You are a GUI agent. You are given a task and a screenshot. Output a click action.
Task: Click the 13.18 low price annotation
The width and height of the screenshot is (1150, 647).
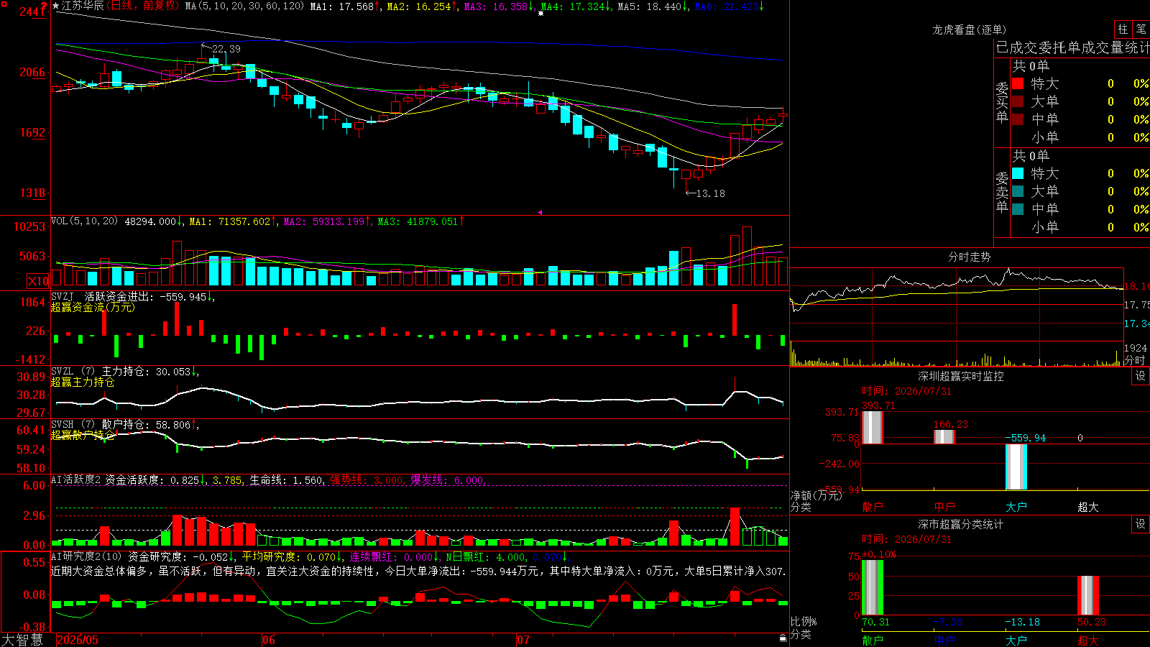coord(710,193)
